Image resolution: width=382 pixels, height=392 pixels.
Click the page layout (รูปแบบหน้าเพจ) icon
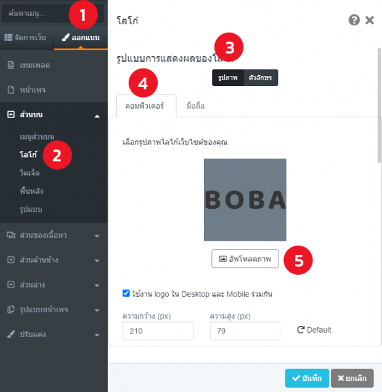(x=10, y=309)
